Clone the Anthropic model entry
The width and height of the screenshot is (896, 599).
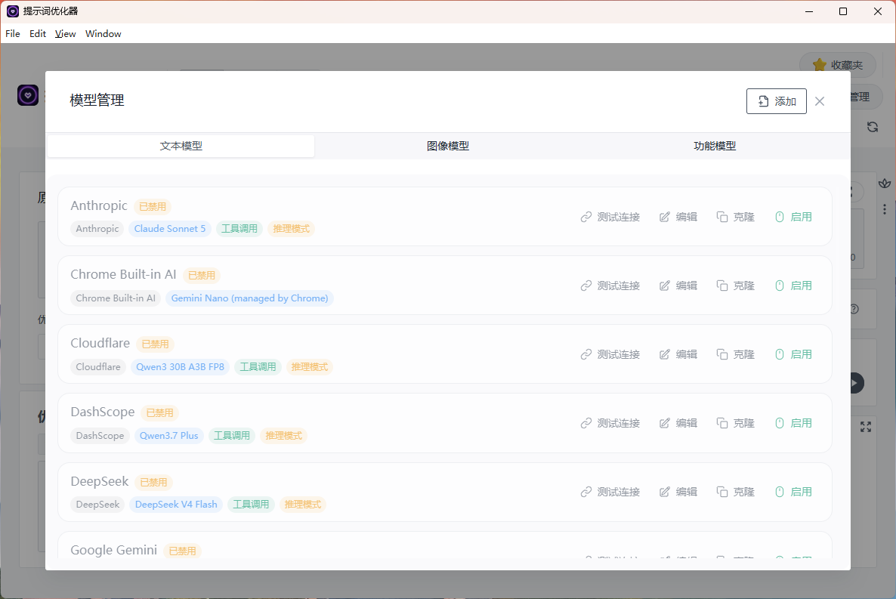[x=735, y=218]
